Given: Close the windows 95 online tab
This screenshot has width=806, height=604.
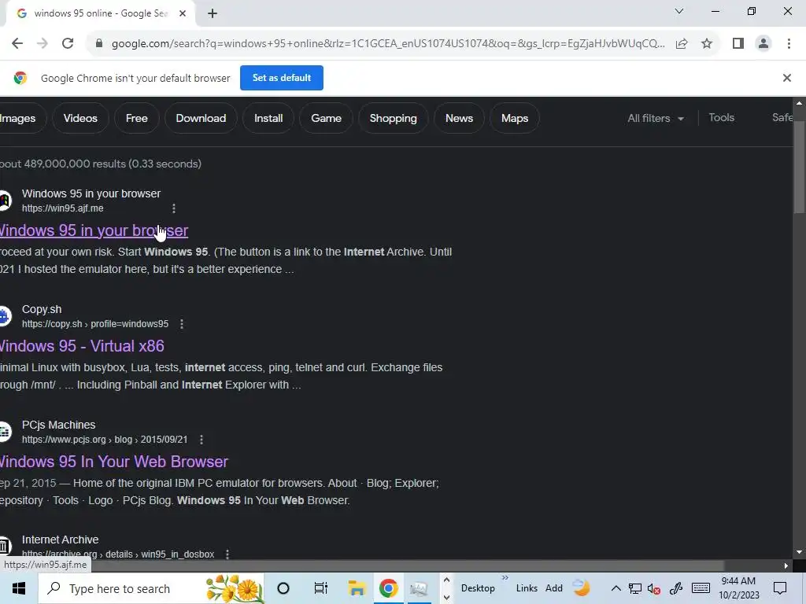Looking at the screenshot, I should pos(183,14).
